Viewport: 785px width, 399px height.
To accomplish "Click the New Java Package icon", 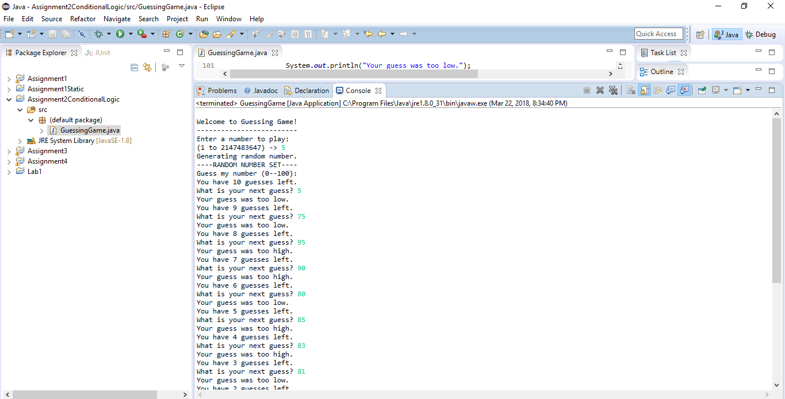I will click(x=166, y=34).
